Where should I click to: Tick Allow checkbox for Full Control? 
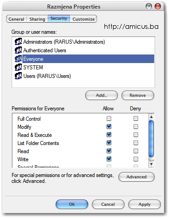click(109, 118)
